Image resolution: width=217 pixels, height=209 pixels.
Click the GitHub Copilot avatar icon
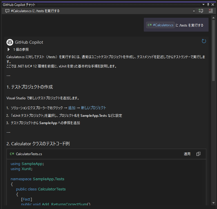coord(10,42)
